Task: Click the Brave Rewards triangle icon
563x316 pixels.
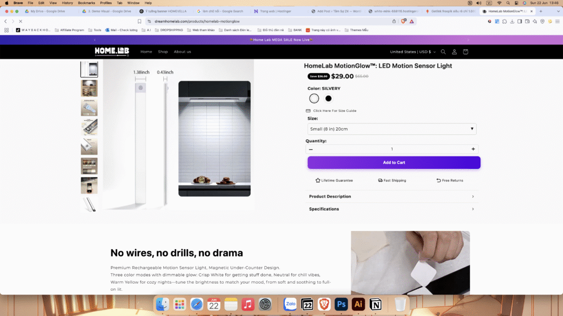Action: pyautogui.click(x=412, y=21)
